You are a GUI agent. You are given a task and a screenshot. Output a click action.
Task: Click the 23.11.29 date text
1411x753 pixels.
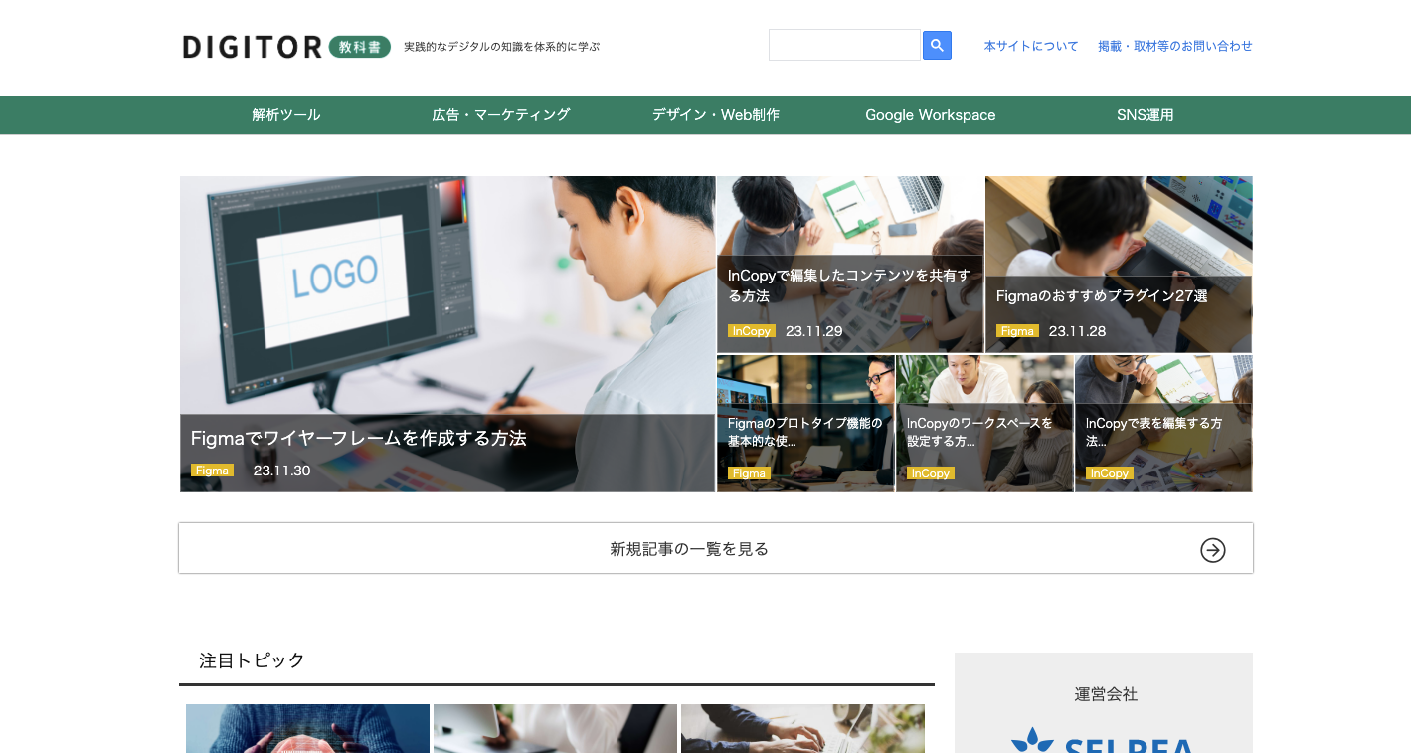813,331
